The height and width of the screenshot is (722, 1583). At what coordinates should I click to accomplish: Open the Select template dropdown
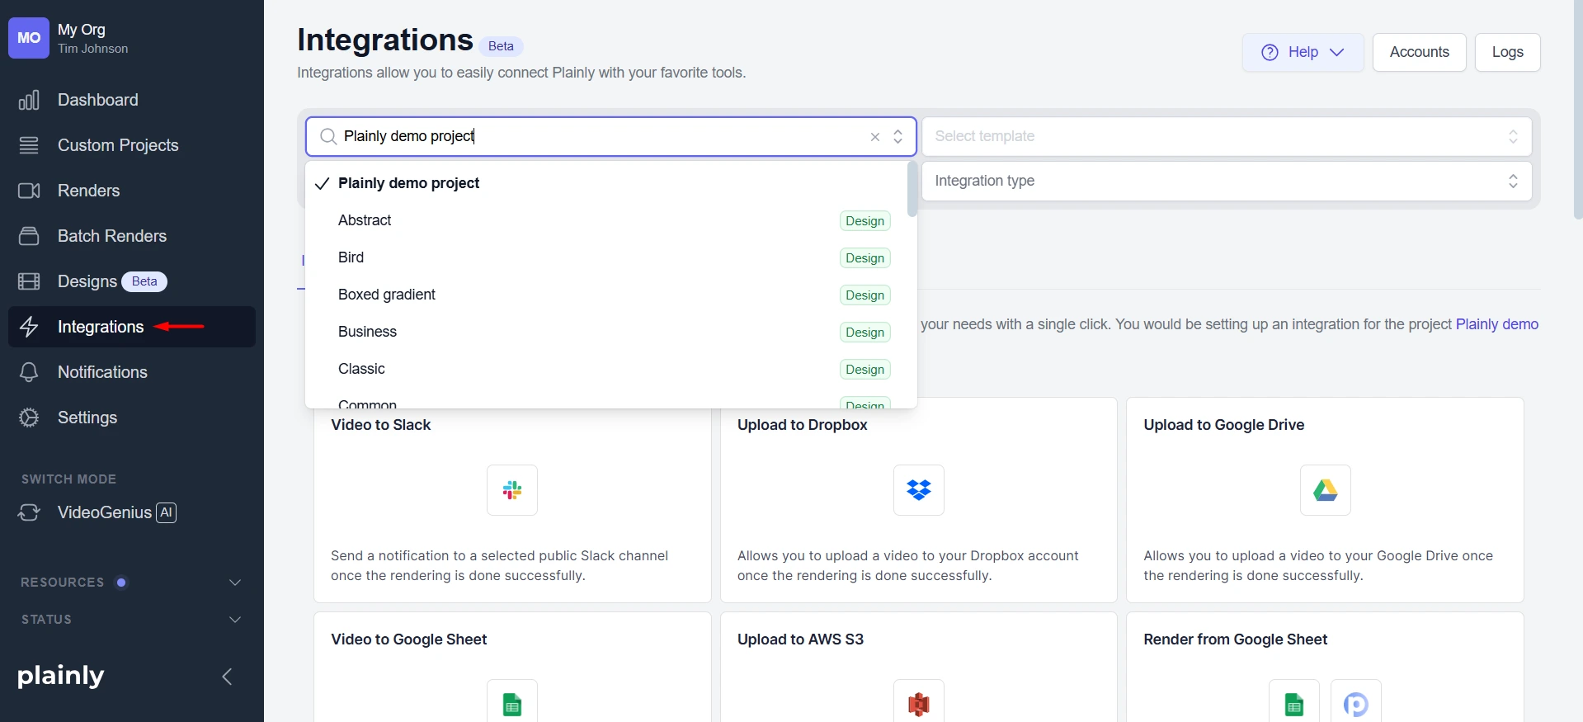coord(1227,136)
